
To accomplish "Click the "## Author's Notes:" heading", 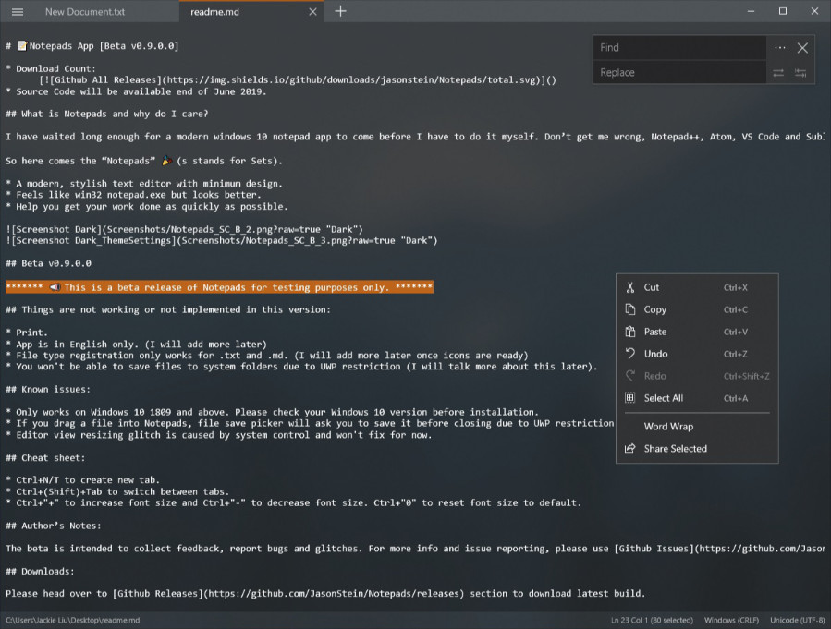I will [54, 526].
